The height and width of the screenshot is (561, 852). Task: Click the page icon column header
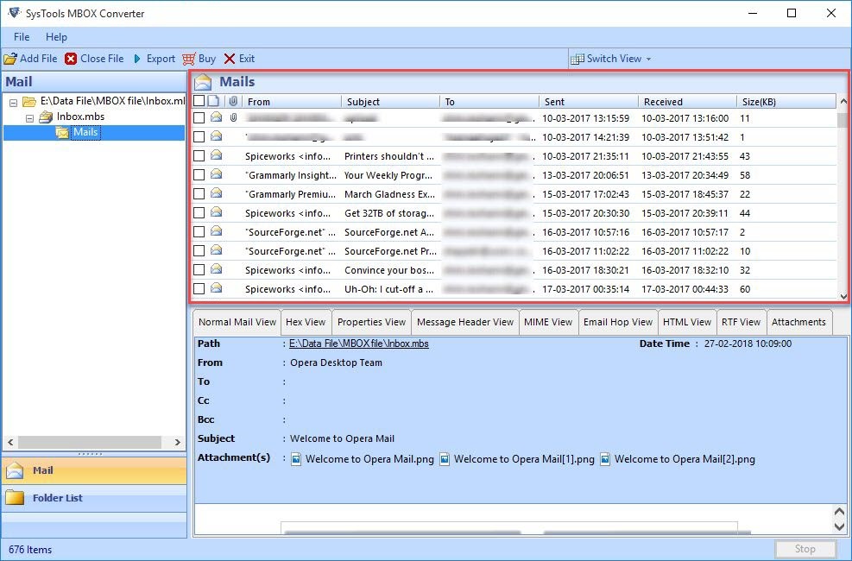(214, 101)
